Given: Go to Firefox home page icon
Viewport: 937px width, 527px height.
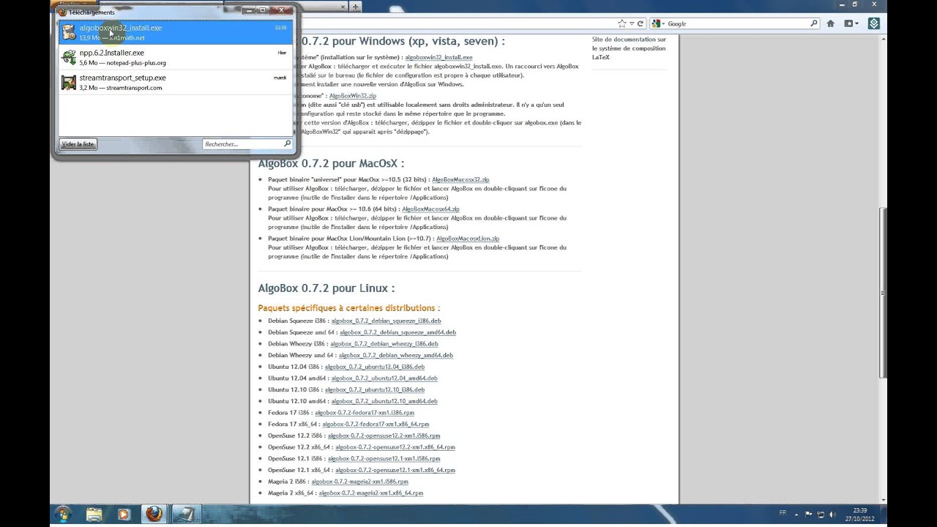Looking at the screenshot, I should pyautogui.click(x=830, y=23).
